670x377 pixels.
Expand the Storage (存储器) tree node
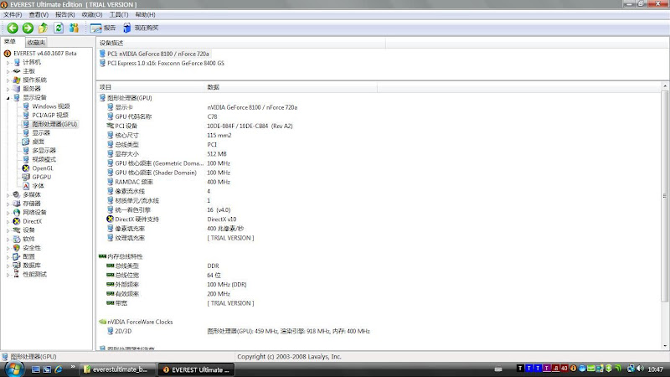point(8,204)
